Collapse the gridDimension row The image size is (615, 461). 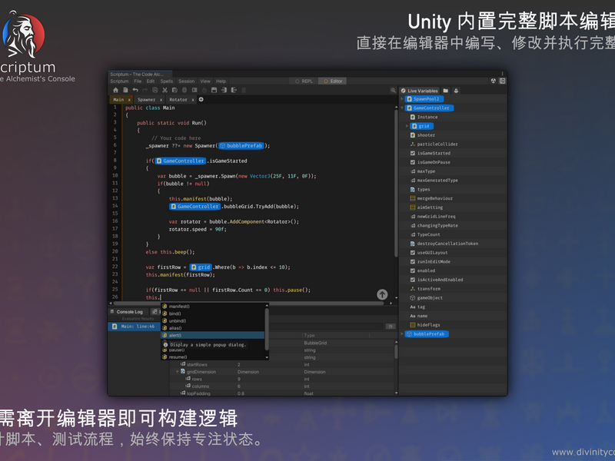pyautogui.click(x=178, y=372)
